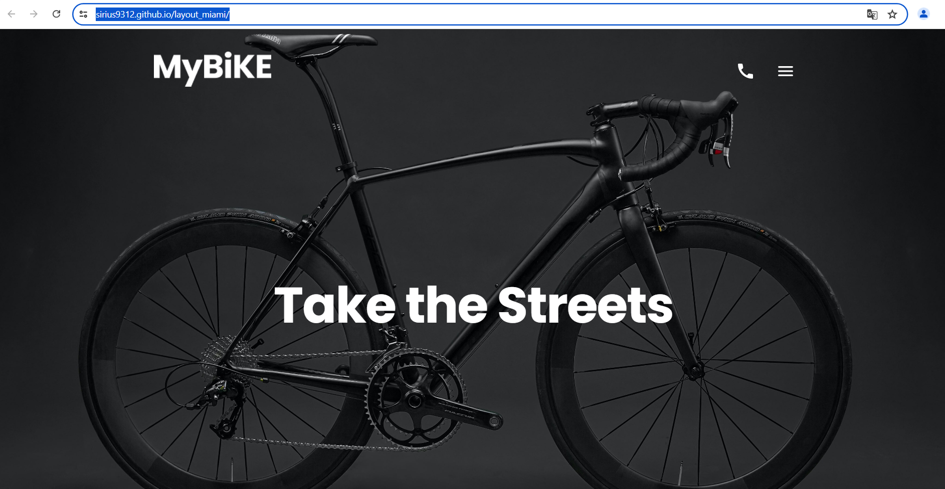The height and width of the screenshot is (489, 945).
Task: Click the bike's front wheel hub
Action: pos(696,372)
